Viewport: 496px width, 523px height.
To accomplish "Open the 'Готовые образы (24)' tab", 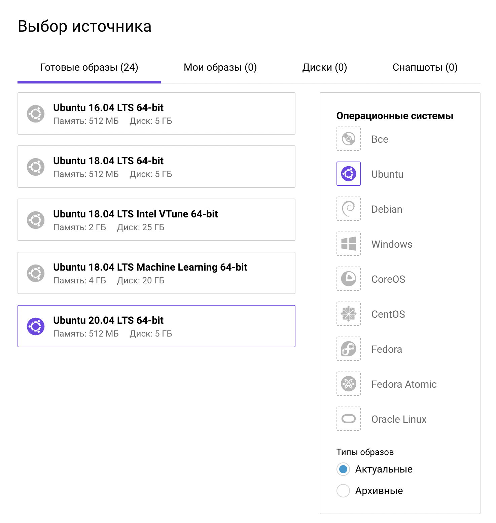I will (x=89, y=68).
